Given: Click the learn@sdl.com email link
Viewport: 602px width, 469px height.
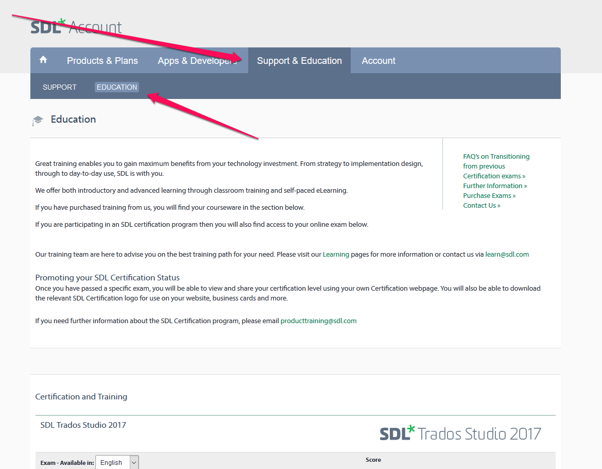Looking at the screenshot, I should tap(507, 254).
